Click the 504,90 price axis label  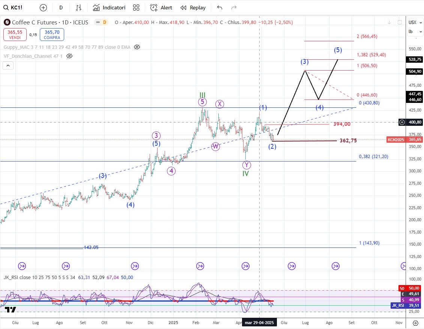tap(415, 71)
